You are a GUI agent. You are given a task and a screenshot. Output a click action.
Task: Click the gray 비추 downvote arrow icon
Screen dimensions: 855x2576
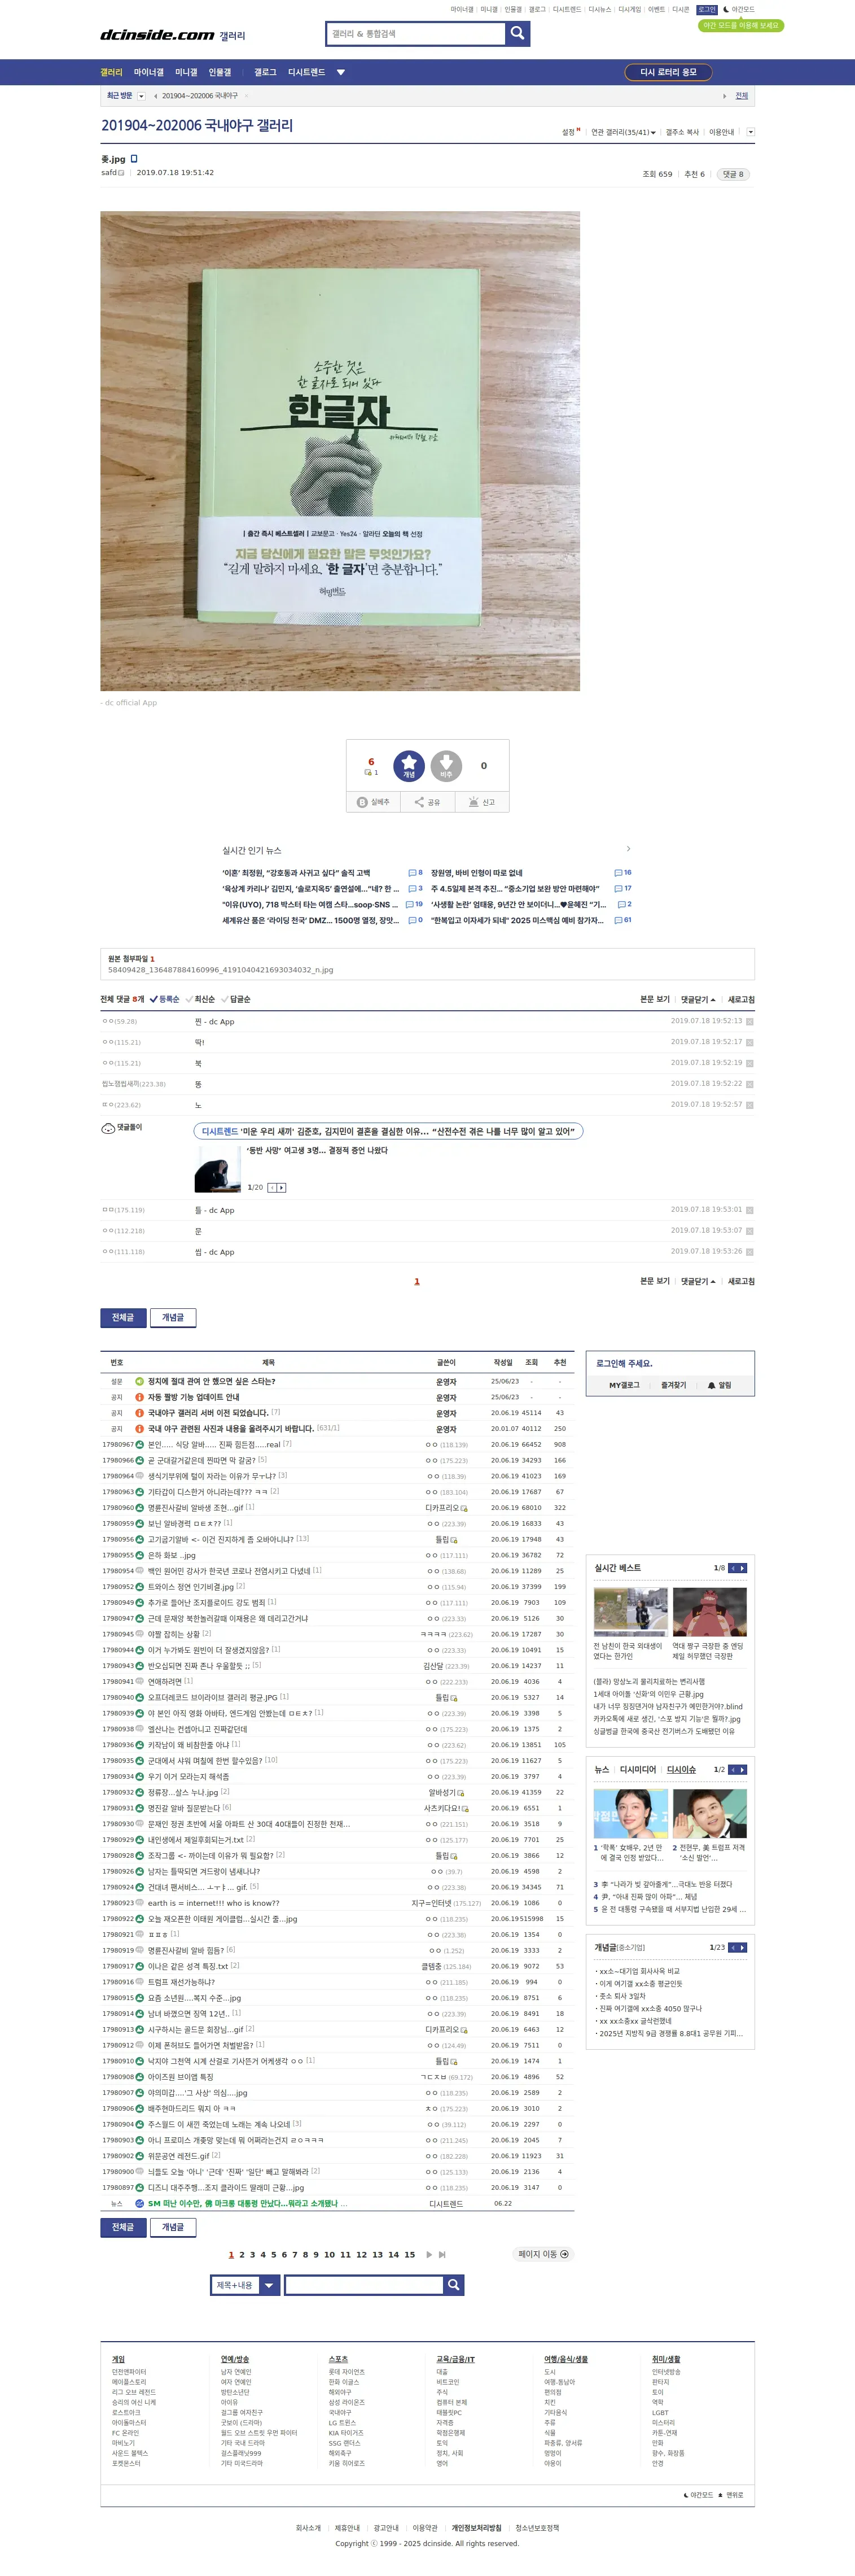(446, 766)
